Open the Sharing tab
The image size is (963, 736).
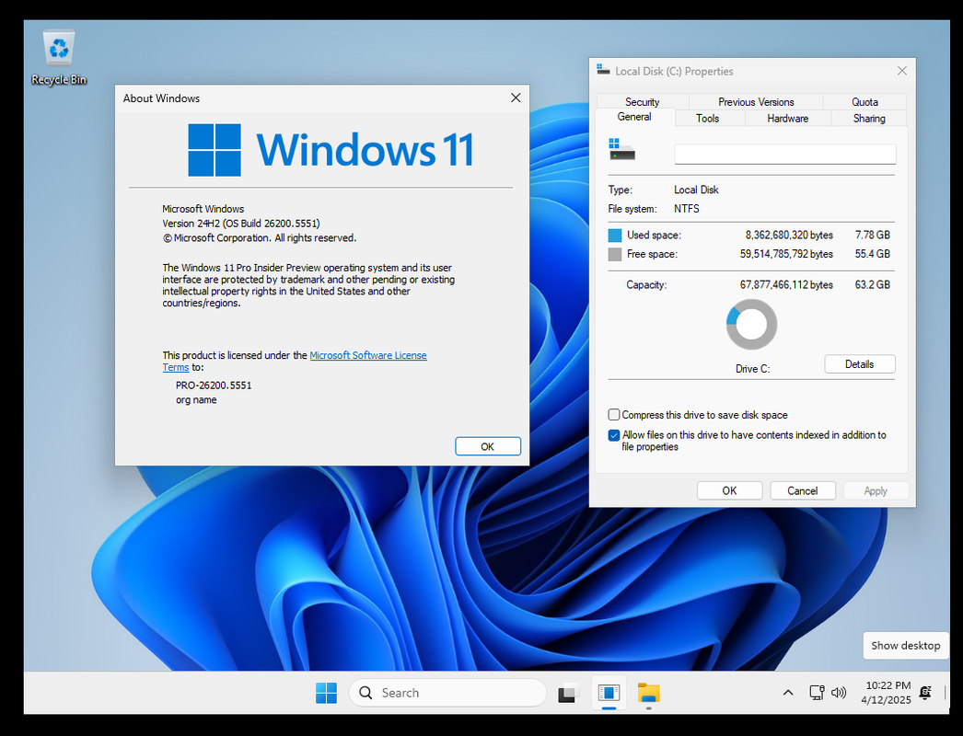pyautogui.click(x=869, y=119)
